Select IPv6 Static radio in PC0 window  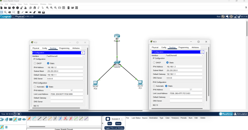47,87
